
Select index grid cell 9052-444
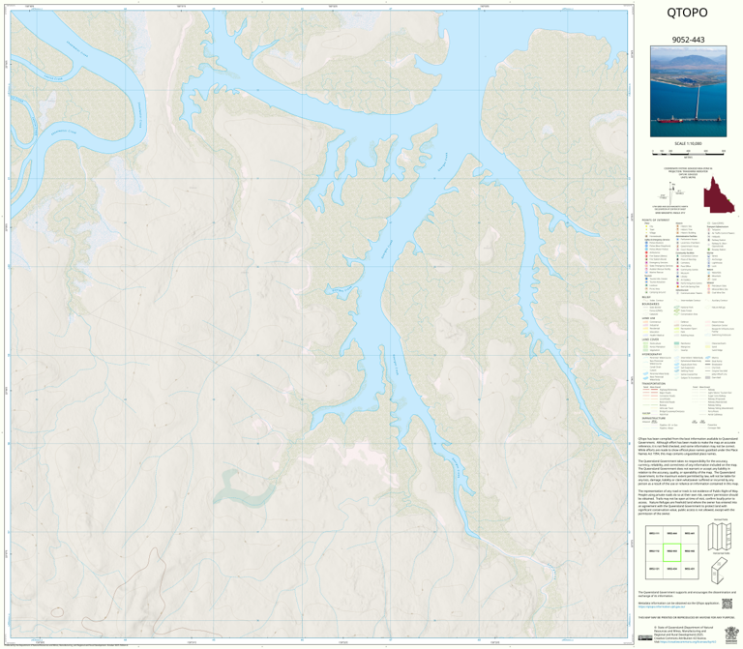pyautogui.click(x=671, y=534)
